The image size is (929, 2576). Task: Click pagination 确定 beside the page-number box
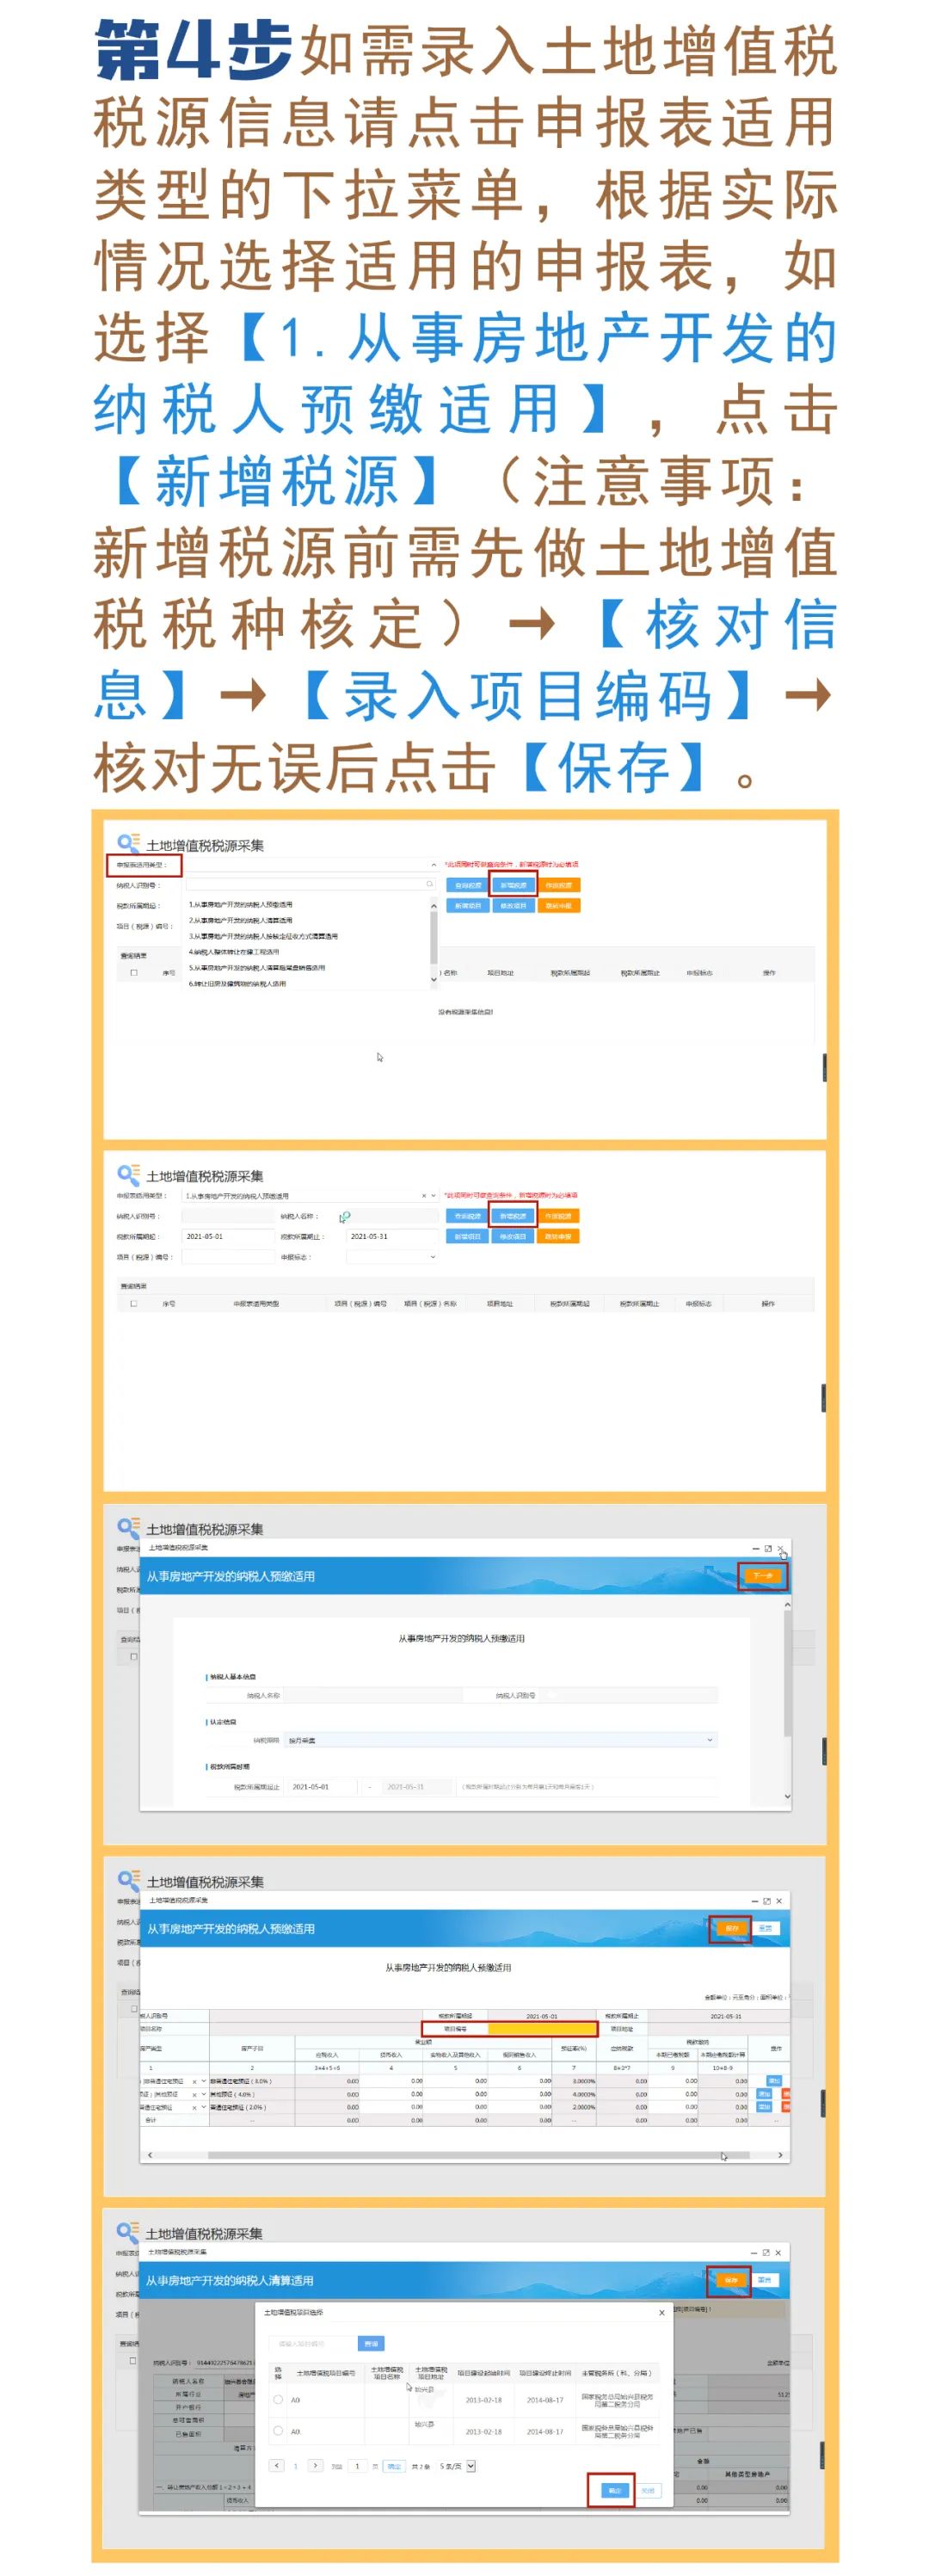394,2466
